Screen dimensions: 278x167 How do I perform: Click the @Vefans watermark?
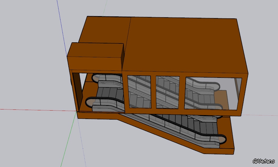click(264, 161)
